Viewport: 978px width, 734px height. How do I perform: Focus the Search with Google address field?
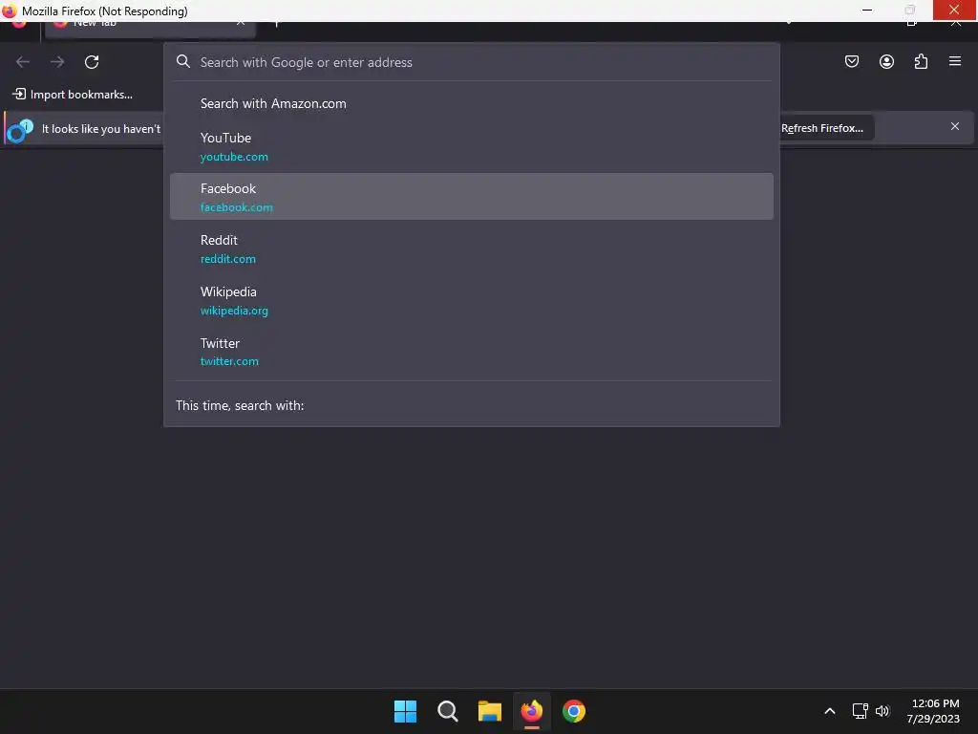click(x=472, y=62)
